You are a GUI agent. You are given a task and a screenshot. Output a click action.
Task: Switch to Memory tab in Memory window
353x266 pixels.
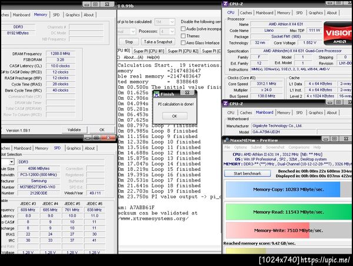click(41, 15)
